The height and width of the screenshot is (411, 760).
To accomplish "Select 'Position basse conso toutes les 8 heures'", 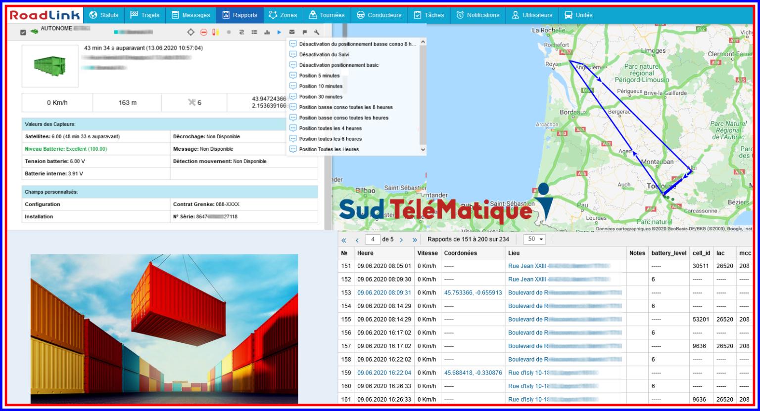I will tap(353, 107).
